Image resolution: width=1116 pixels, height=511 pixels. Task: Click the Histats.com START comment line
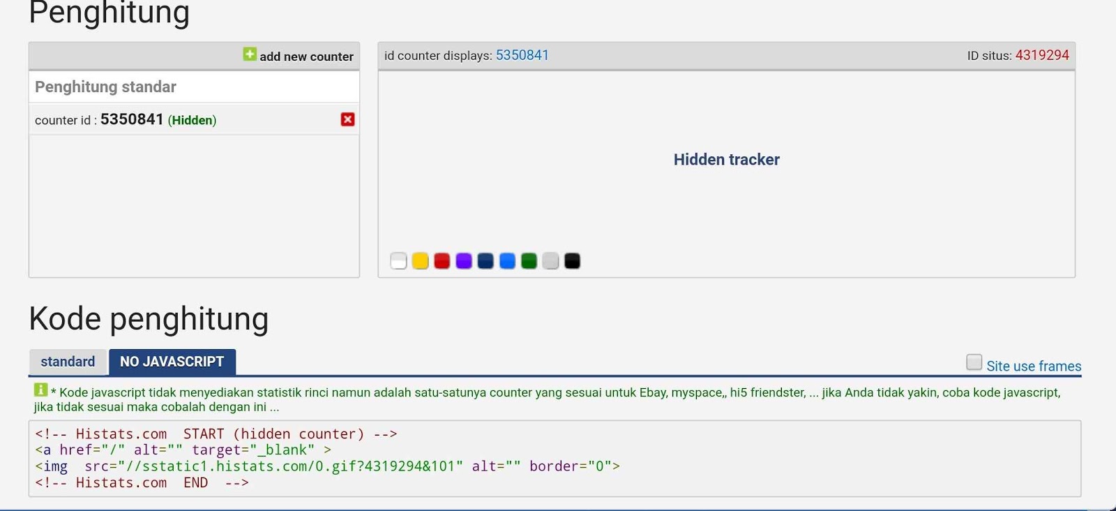coord(216,434)
